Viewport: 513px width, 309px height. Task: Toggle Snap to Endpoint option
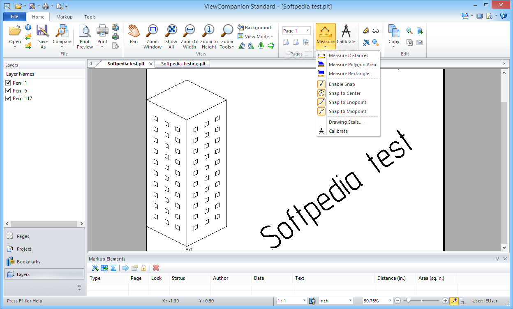(x=348, y=102)
